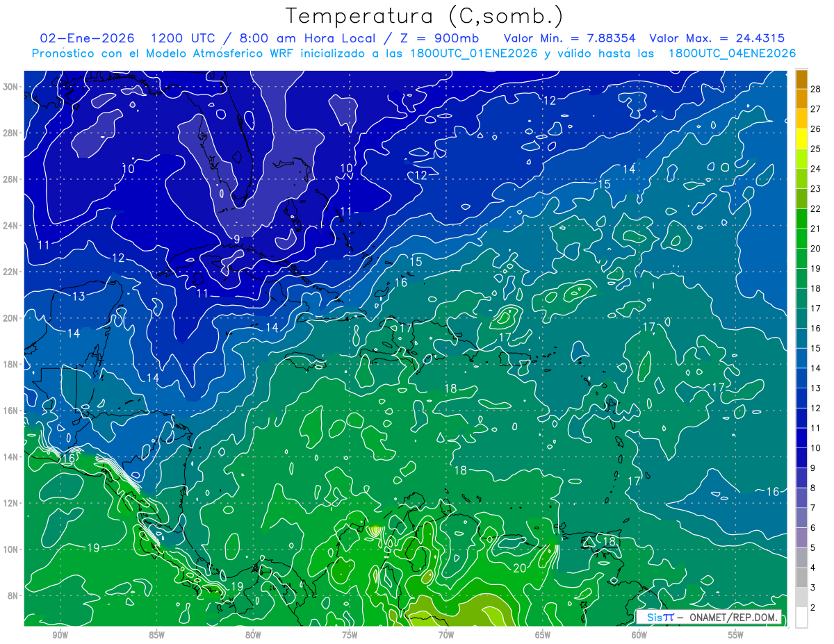Viewport: 834px width, 644px height.
Task: Click the '9' contour label near Cuba
Action: tap(236, 239)
